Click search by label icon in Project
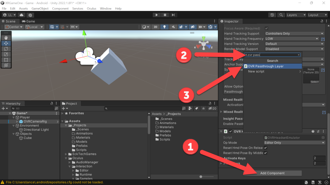Image resolution: width=330 pixels, height=185 pixels. click(197, 109)
